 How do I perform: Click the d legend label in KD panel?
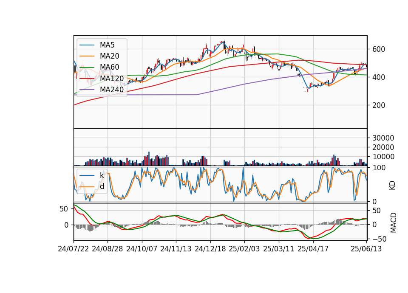tap(102, 187)
